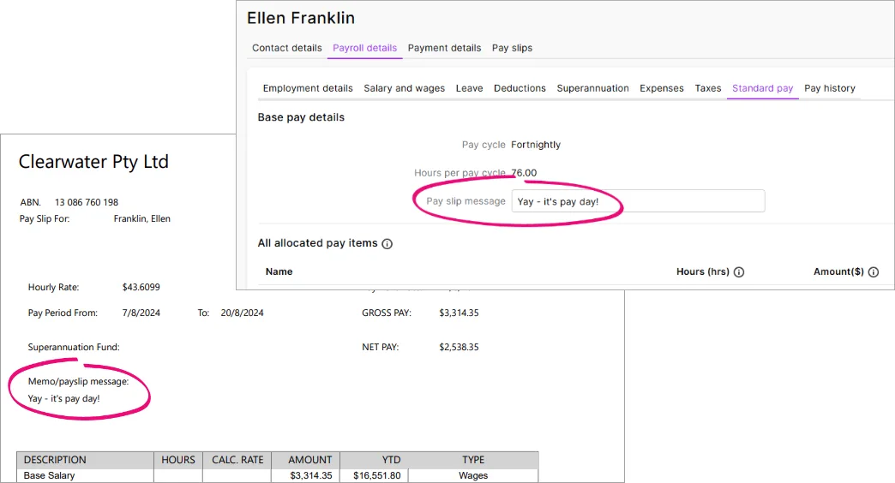Click the CALC. RATE column header

pyautogui.click(x=237, y=460)
